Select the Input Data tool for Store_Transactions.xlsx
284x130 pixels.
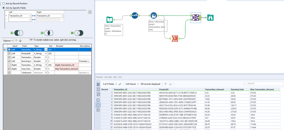coord(110,20)
